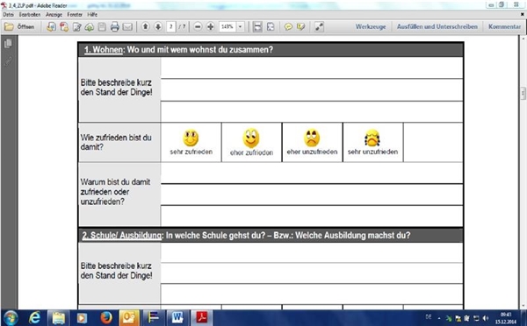Expand the Werkzeuge panel
Screen dimensions: 527x326
(x=371, y=26)
